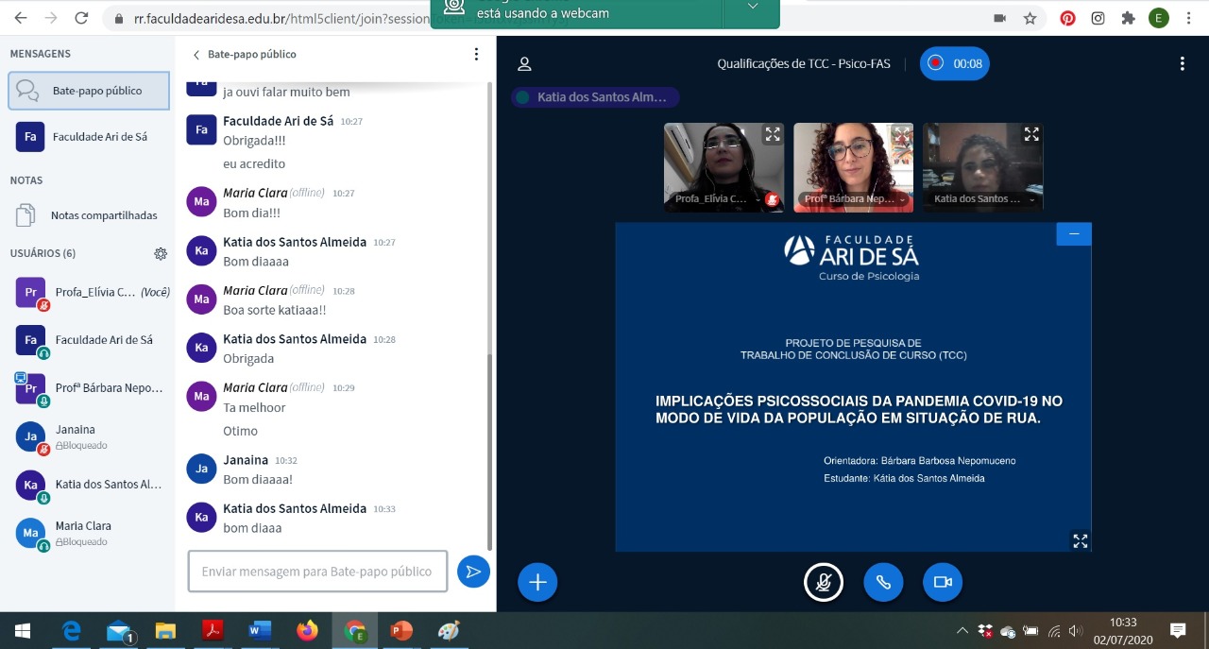Select Bate-papo público in messages list
The image size is (1209, 649).
[x=89, y=91]
